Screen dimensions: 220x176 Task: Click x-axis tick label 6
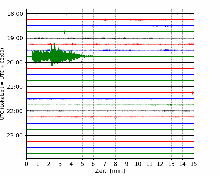(93, 164)
